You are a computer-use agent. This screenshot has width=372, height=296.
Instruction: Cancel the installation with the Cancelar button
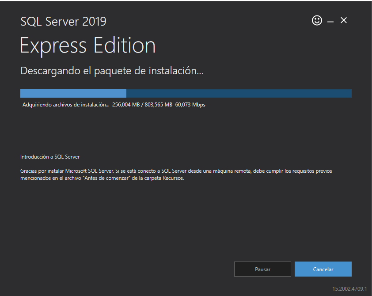pyautogui.click(x=323, y=269)
